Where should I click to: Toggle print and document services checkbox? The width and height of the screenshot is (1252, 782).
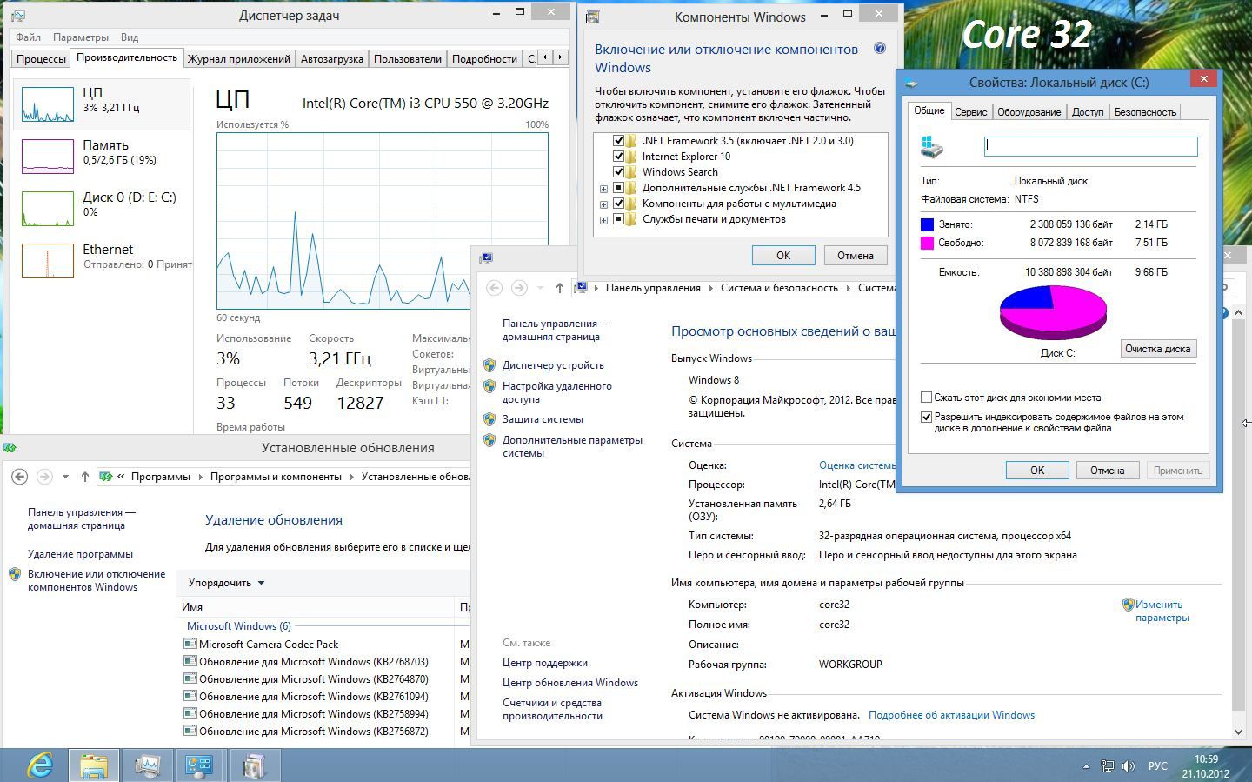pos(619,219)
